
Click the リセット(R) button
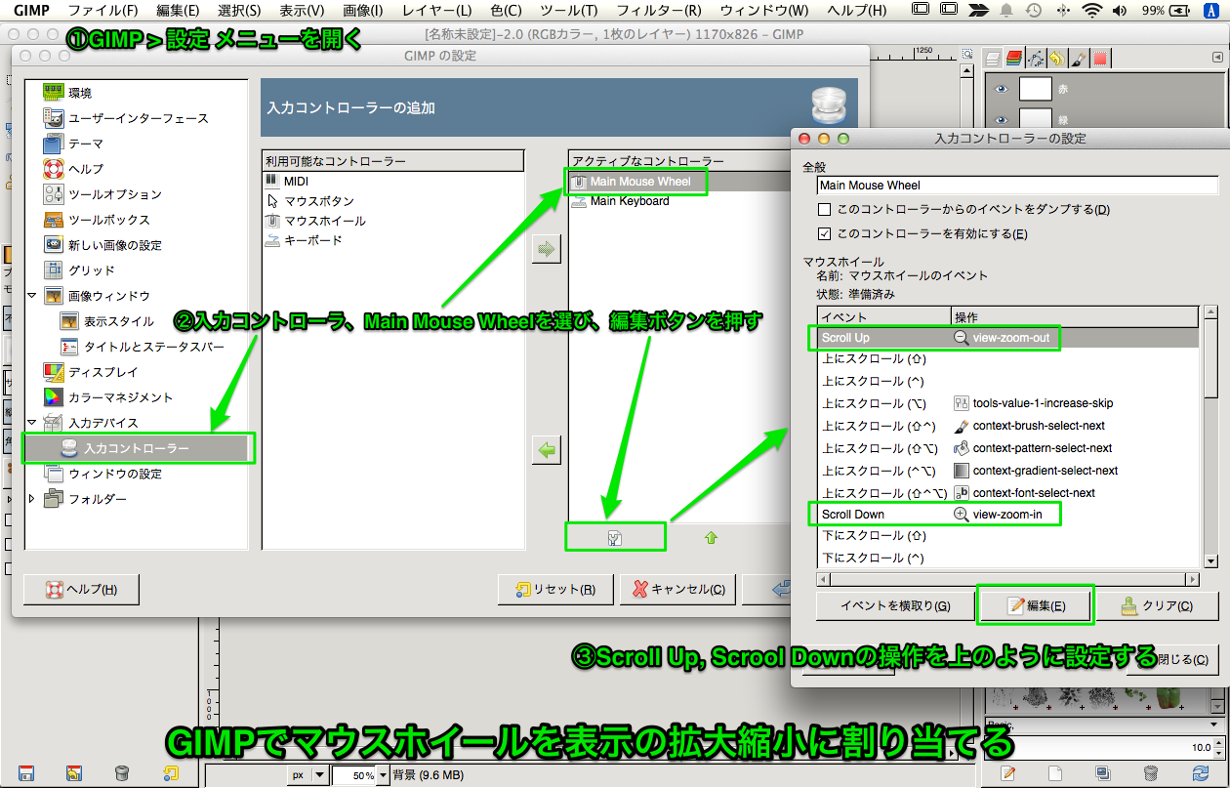[555, 590]
